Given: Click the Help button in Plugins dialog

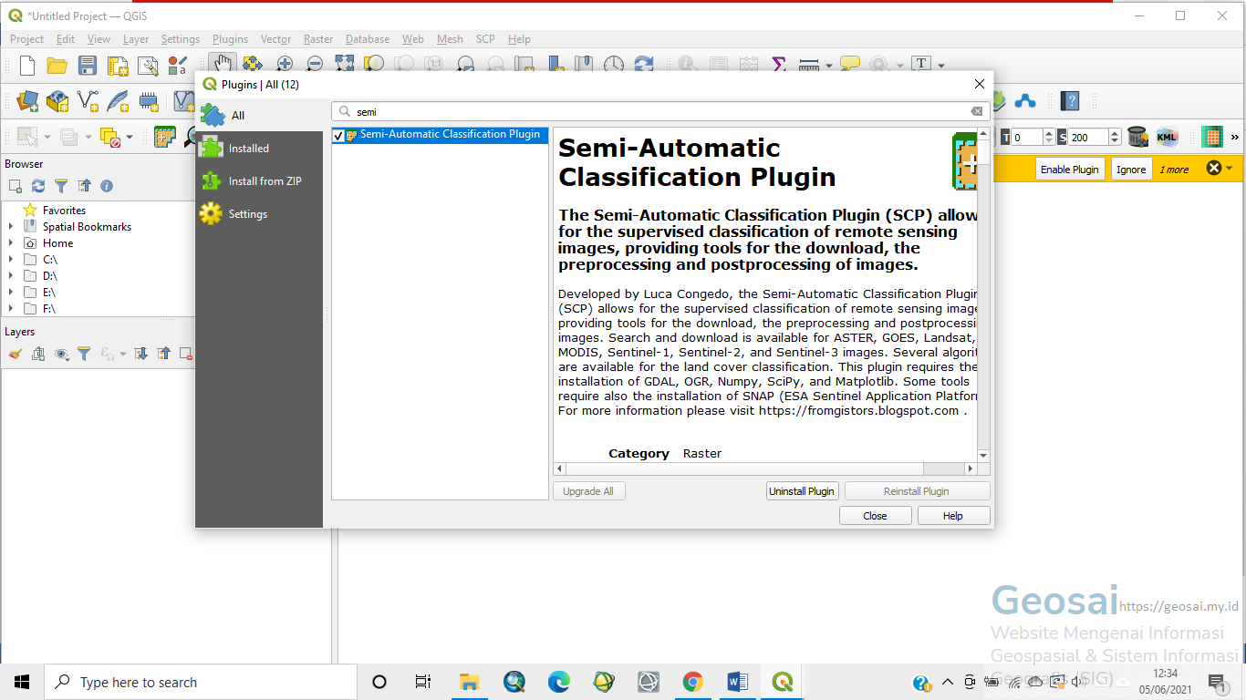Looking at the screenshot, I should [953, 516].
